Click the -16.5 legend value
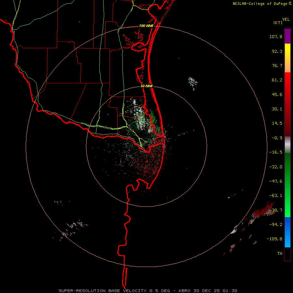Screen dimensions: 293x293 tap(276, 152)
